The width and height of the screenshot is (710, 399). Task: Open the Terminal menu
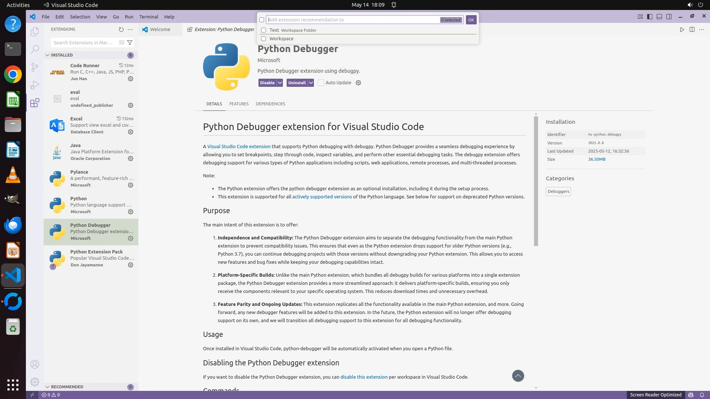[x=148, y=17]
